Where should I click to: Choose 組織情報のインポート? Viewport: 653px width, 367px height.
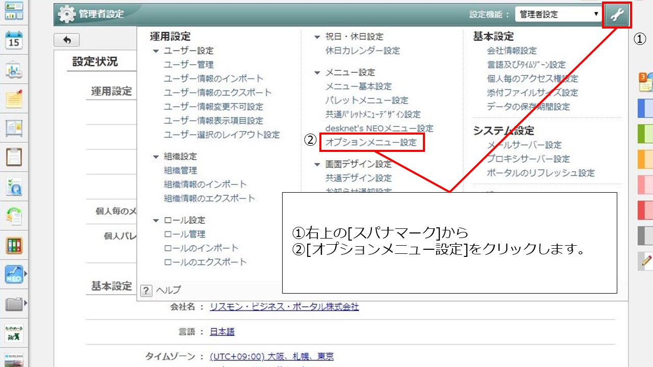pyautogui.click(x=205, y=185)
